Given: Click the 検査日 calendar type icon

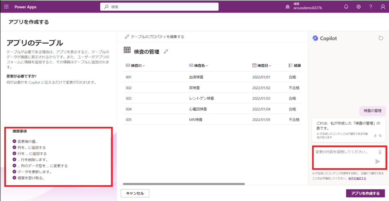Looking at the screenshot, I should [x=254, y=65].
